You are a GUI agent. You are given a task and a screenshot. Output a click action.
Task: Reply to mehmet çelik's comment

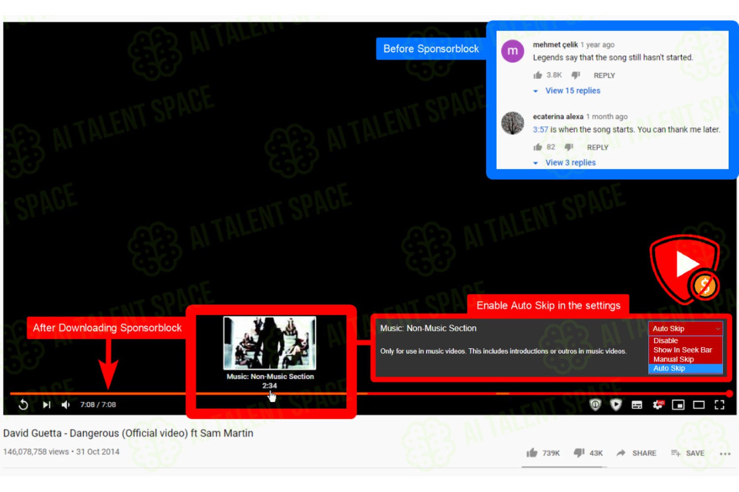pyautogui.click(x=605, y=75)
